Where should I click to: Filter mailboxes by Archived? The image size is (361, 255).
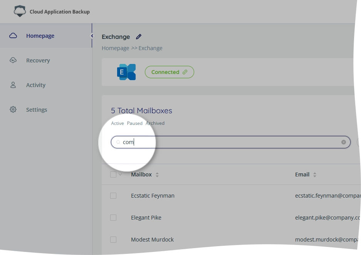point(155,123)
